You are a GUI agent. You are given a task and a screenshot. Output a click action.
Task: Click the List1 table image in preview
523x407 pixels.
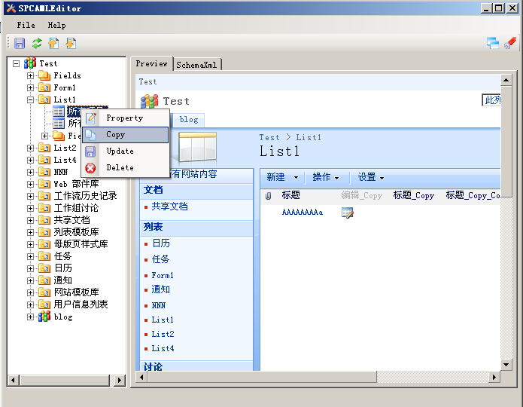point(198,147)
